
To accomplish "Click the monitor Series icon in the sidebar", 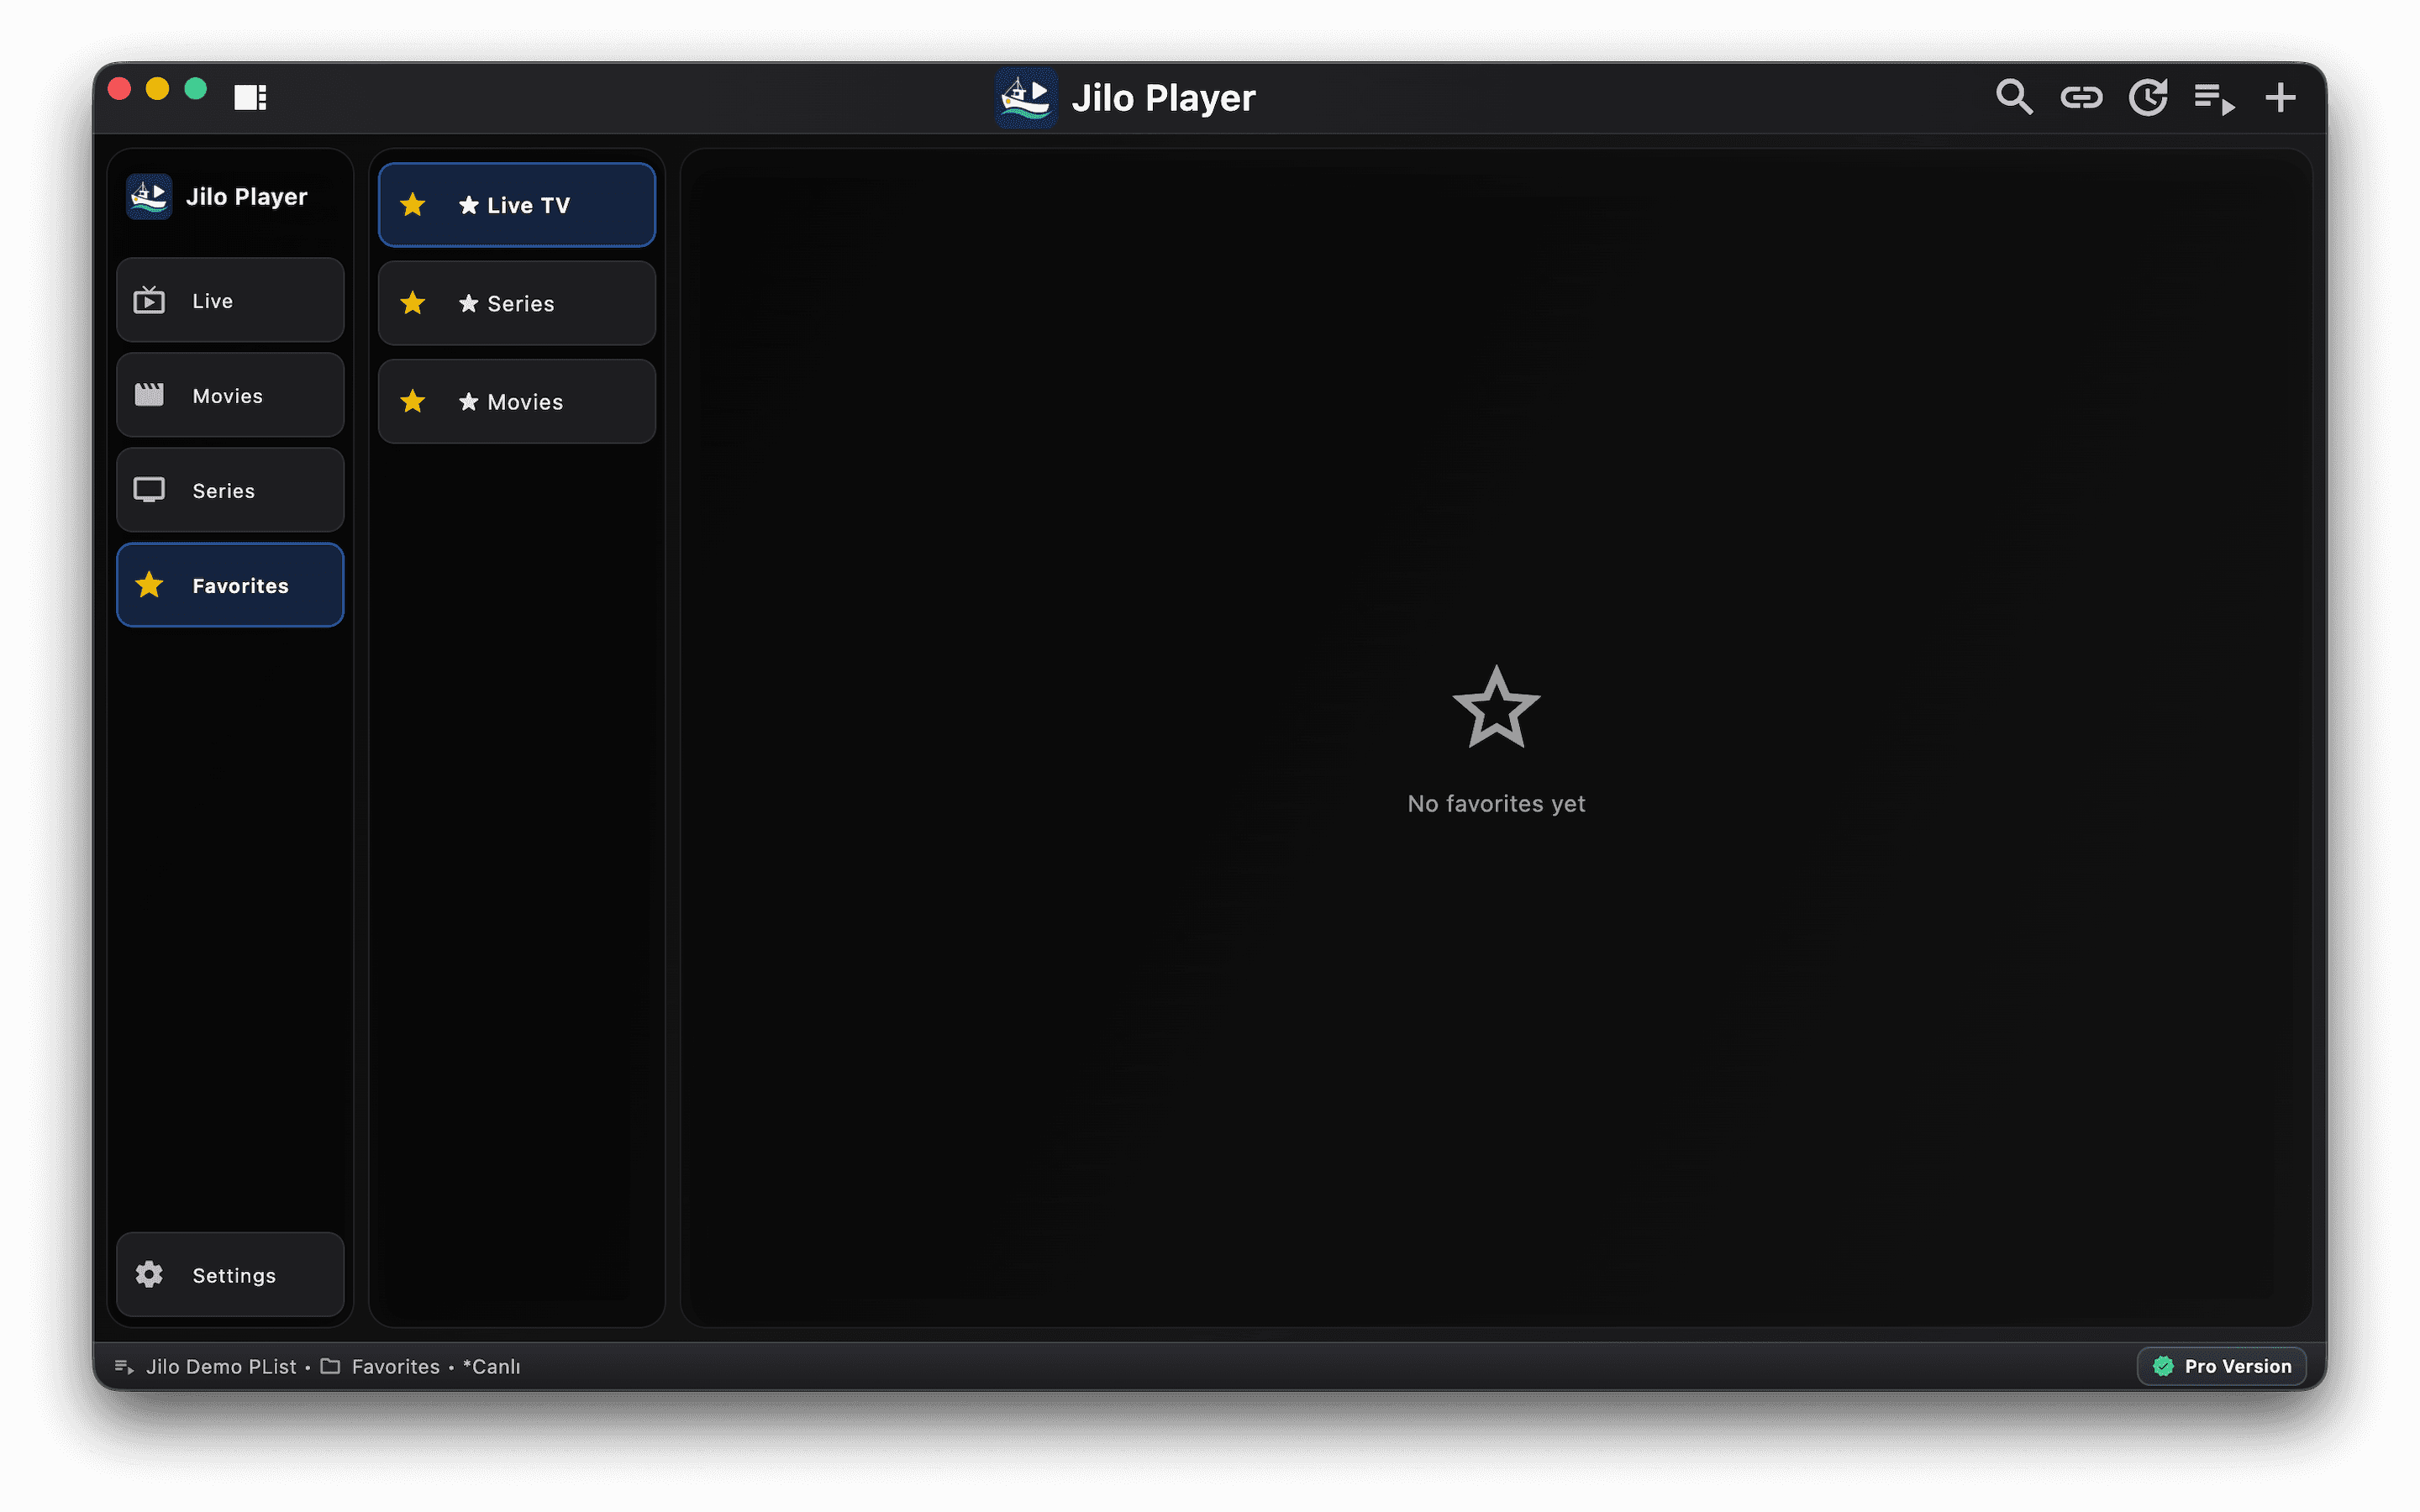I will pos(149,490).
